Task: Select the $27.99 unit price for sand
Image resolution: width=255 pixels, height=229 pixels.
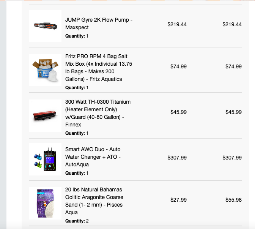Action: coord(178,200)
